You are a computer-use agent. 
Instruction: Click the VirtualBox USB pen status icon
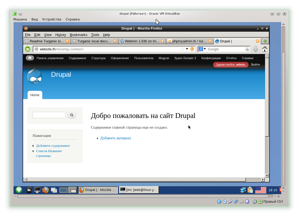coord(230,202)
